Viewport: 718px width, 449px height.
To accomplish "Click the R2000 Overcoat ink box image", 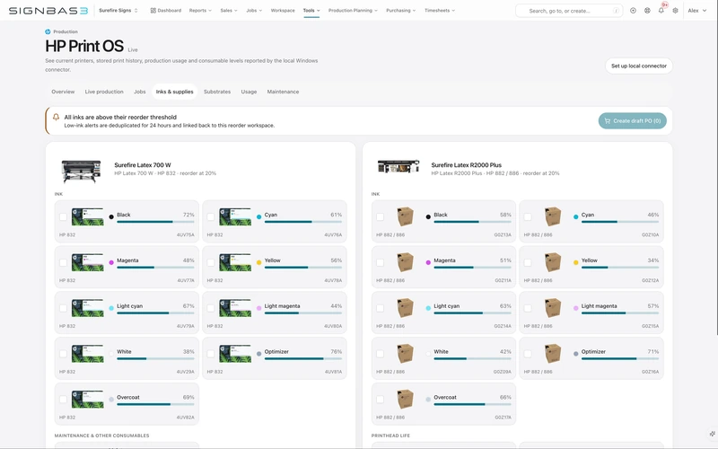I will [406, 399].
